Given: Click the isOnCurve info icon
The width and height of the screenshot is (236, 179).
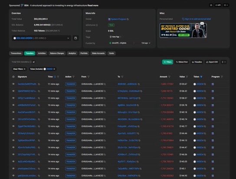Looking at the screenshot, I should click(x=97, y=25).
